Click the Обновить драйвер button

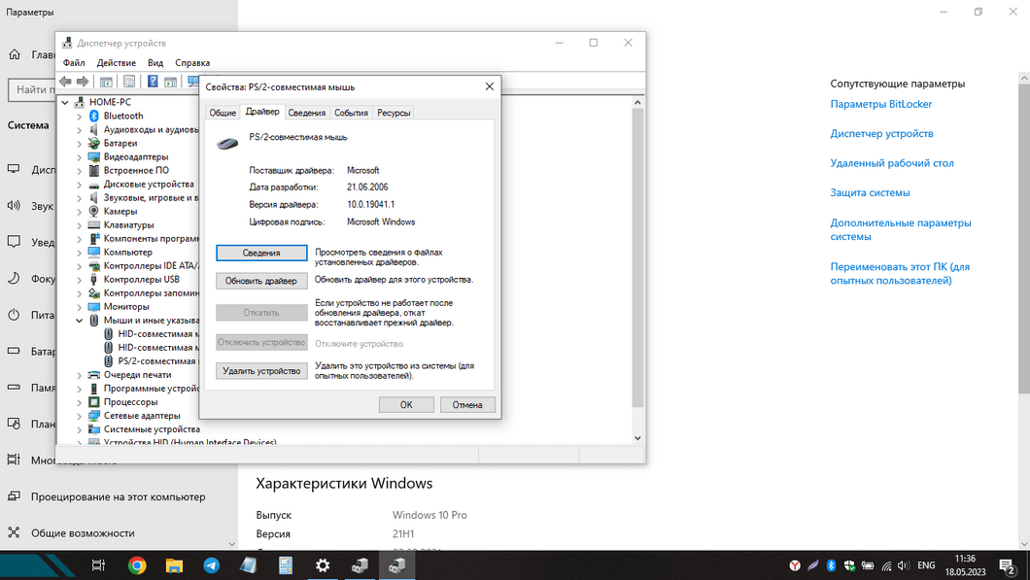pyautogui.click(x=261, y=281)
